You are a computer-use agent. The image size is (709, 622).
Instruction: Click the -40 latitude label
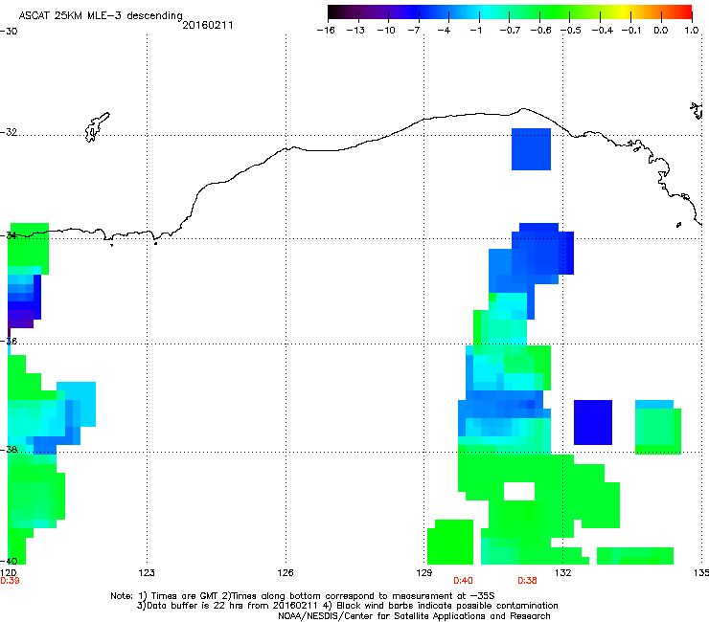coord(9,561)
